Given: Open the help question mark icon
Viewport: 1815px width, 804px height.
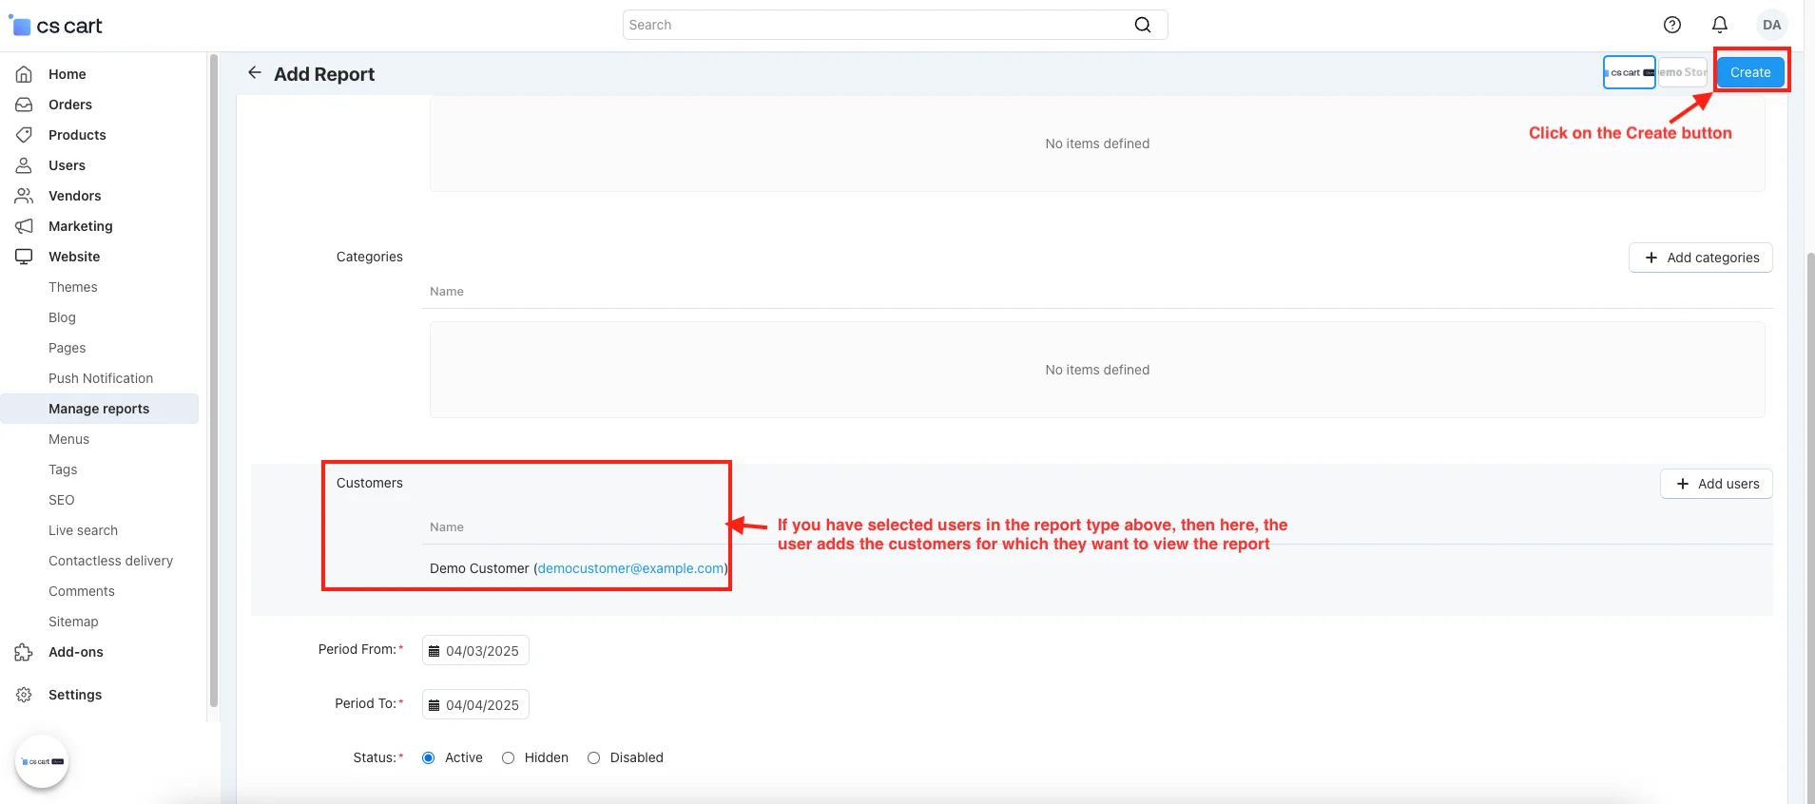Looking at the screenshot, I should point(1672,25).
